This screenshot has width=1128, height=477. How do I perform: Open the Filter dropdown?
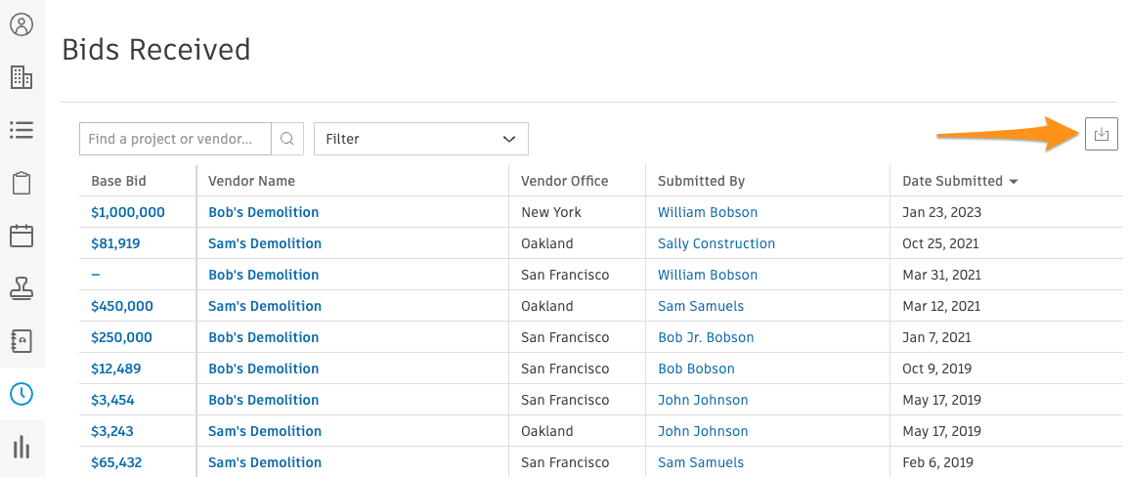[x=420, y=139]
